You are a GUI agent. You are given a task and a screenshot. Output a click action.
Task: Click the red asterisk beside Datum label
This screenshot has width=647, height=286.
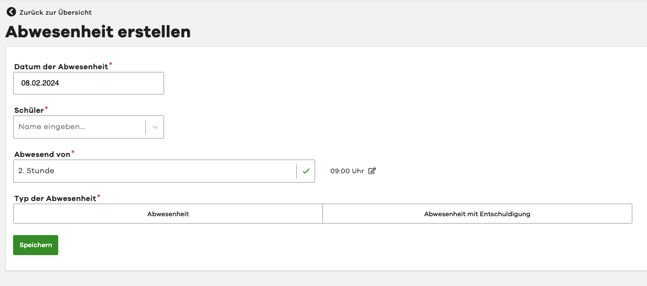point(111,65)
